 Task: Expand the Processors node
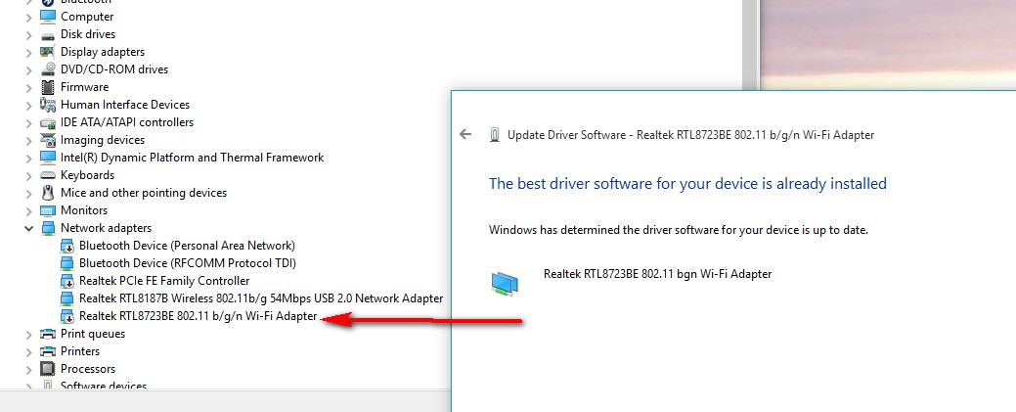[x=29, y=369]
